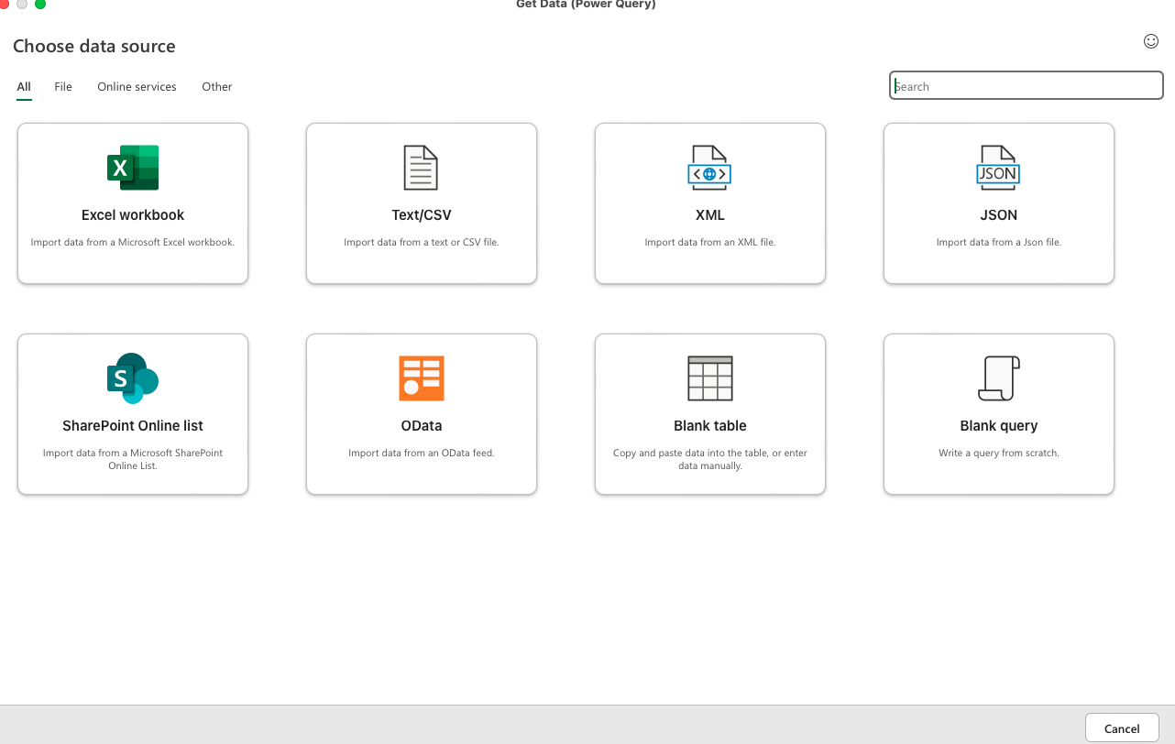Pick the 'OData' title label
Image resolution: width=1175 pixels, height=744 pixels.
(x=422, y=426)
